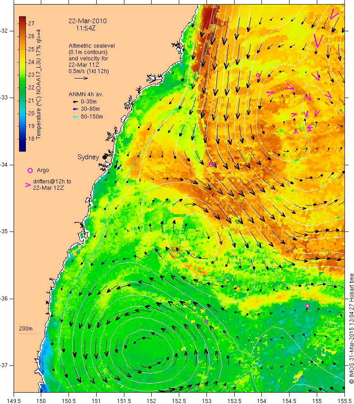Screen dimensions: 354x404
Task: Click the Altimetric sealevel caption text
Action: [x=92, y=45]
